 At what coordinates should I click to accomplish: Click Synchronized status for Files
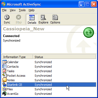tap(43, 89)
